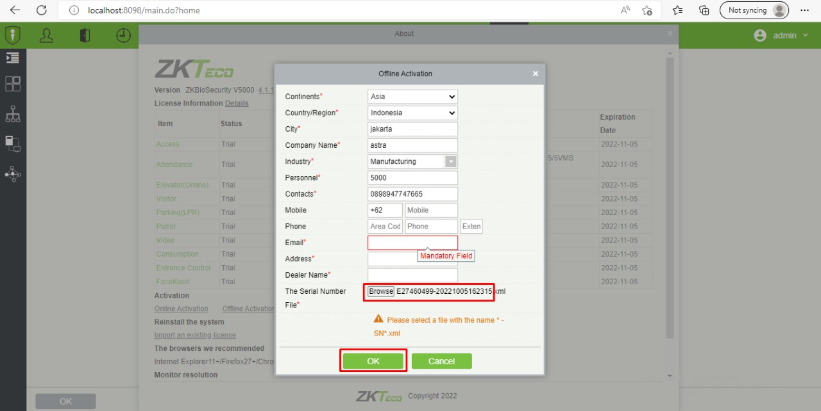Click the Dealer Name input field
Viewport: 821px width, 411px height.
pyautogui.click(x=412, y=275)
